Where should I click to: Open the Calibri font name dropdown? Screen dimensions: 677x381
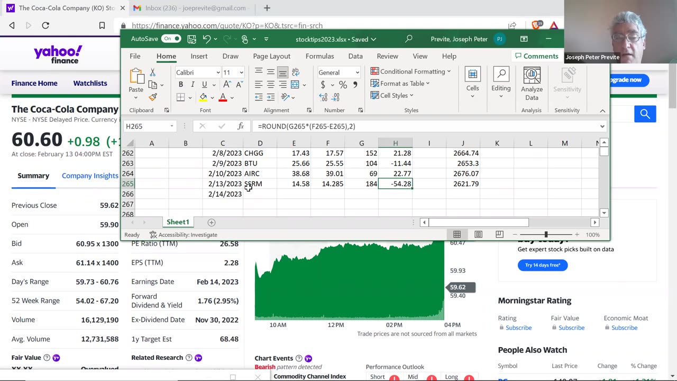(217, 72)
